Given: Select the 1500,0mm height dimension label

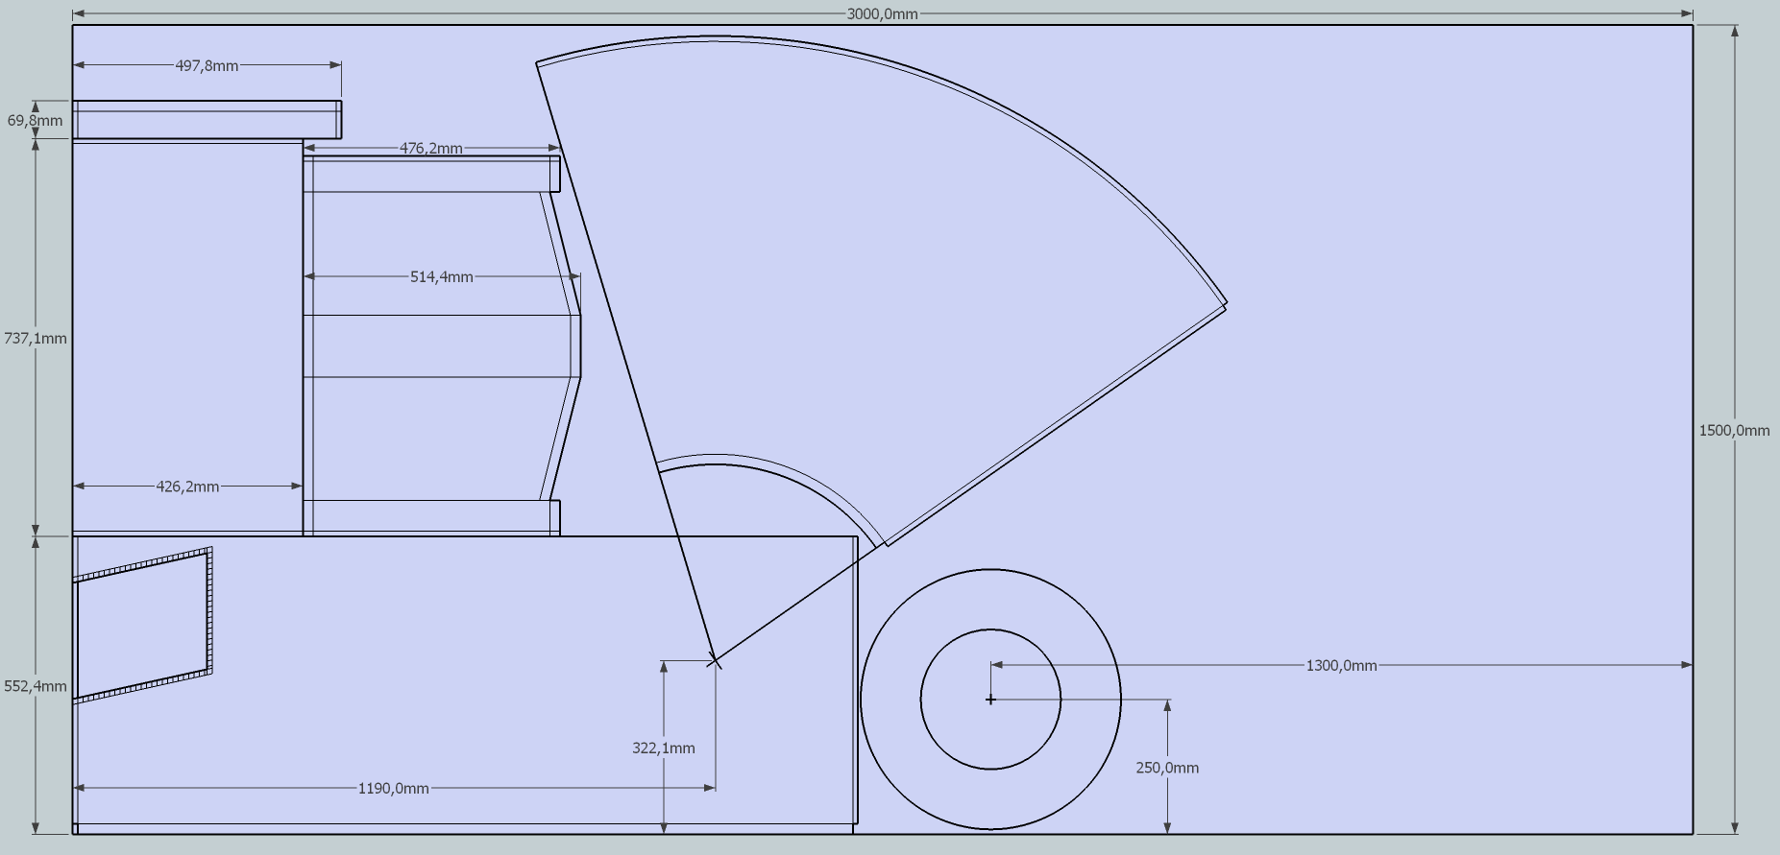Looking at the screenshot, I should coord(1734,430).
